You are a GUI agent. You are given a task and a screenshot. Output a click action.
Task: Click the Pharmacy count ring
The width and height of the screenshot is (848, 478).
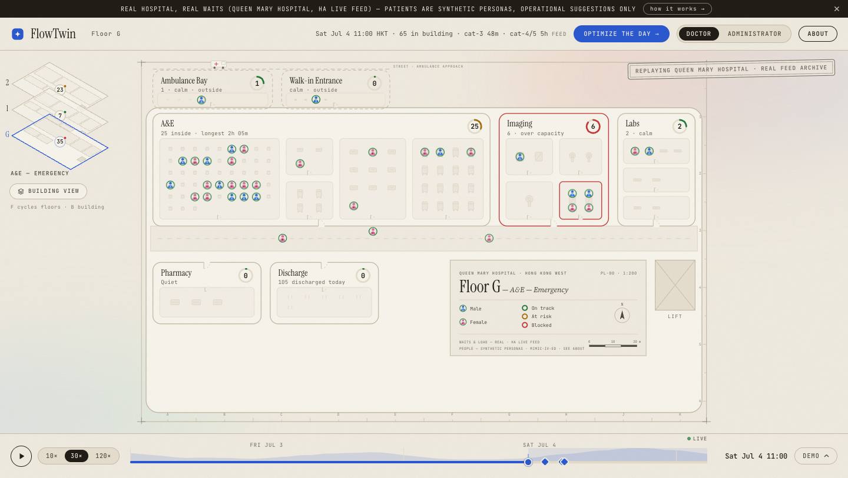point(246,276)
